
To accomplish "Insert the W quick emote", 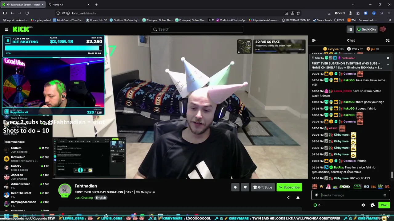I will (322, 186).
